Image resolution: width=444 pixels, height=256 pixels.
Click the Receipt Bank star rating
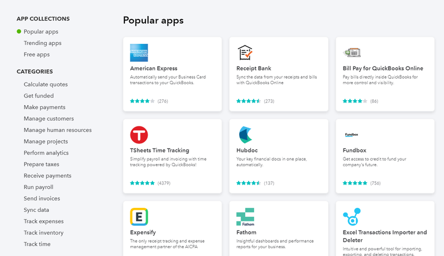point(249,101)
